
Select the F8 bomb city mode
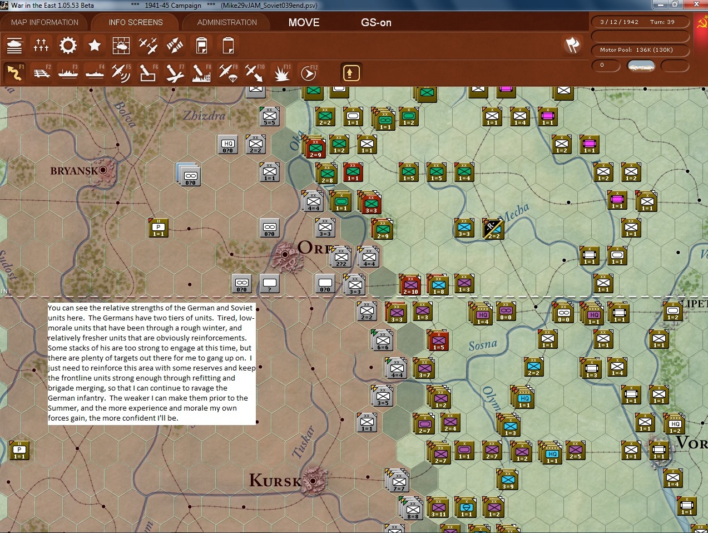coord(201,72)
